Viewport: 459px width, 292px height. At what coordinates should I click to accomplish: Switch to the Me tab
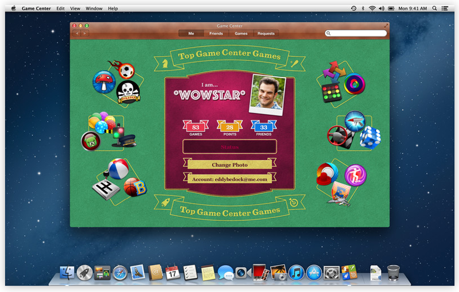tap(191, 34)
